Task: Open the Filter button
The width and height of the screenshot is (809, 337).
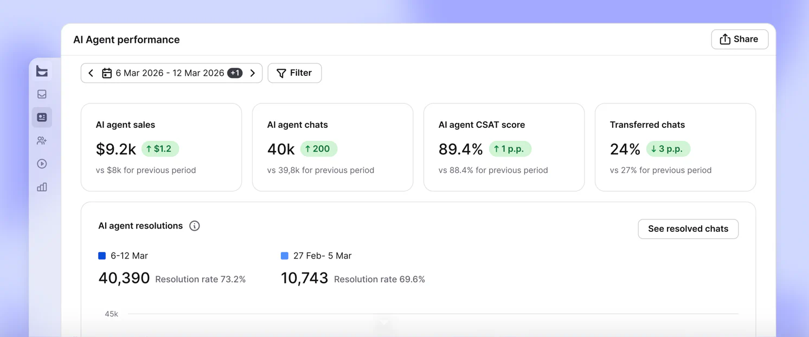Action: [294, 73]
